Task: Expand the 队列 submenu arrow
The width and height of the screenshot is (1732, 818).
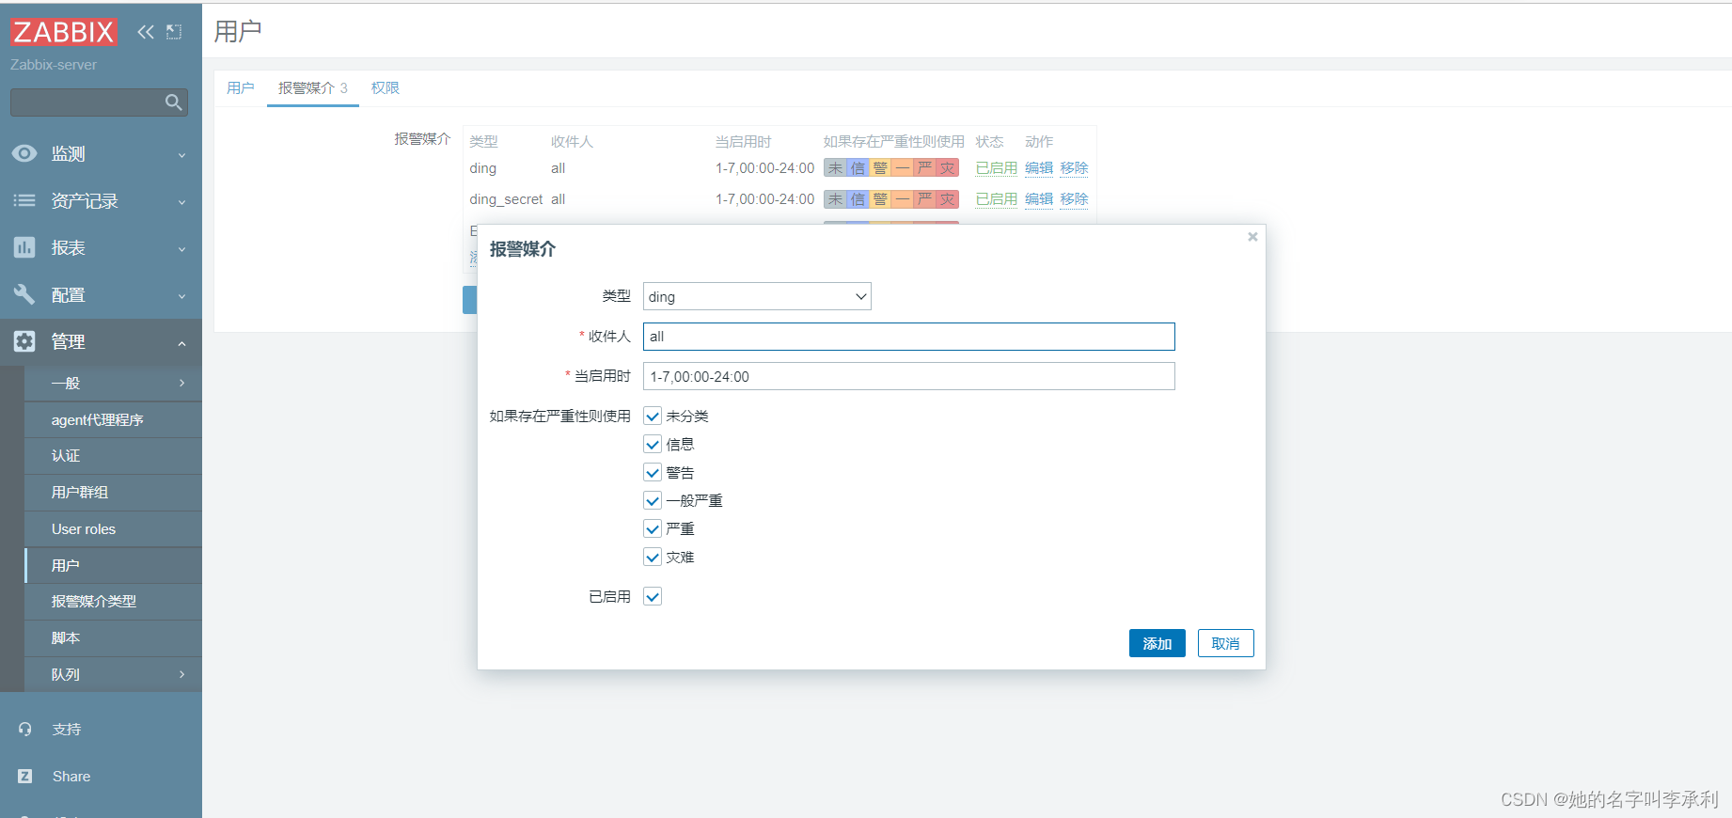Action: 182,674
